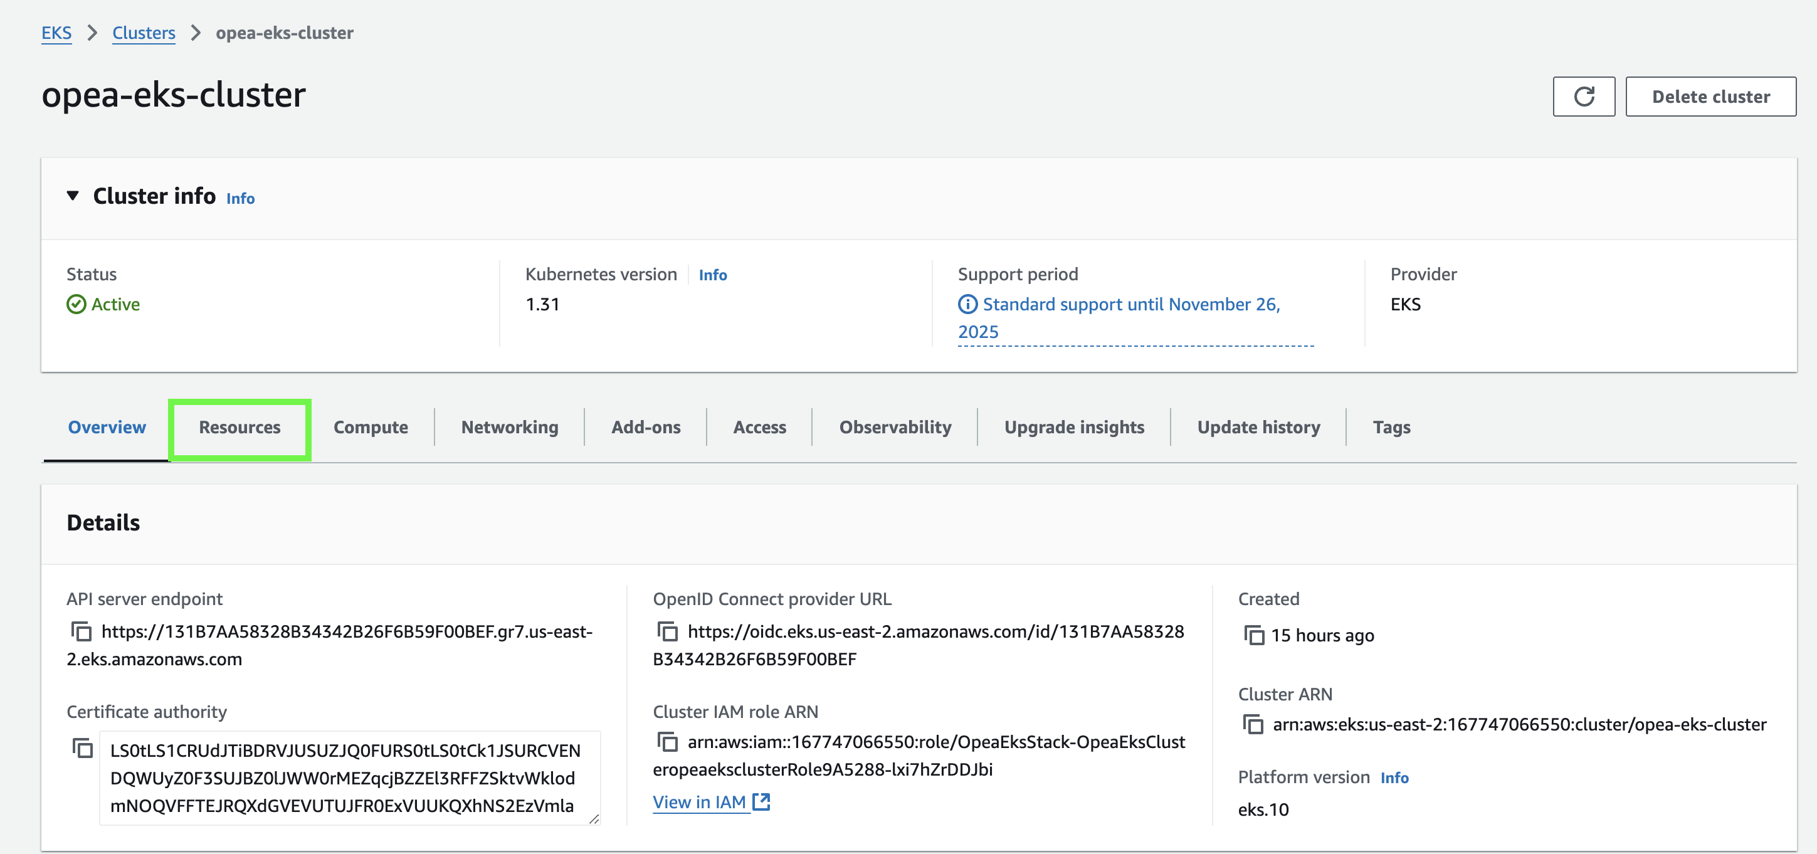Viewport: 1817px width, 854px height.
Task: Click the '15 hours ago' created text
Action: tap(1322, 635)
